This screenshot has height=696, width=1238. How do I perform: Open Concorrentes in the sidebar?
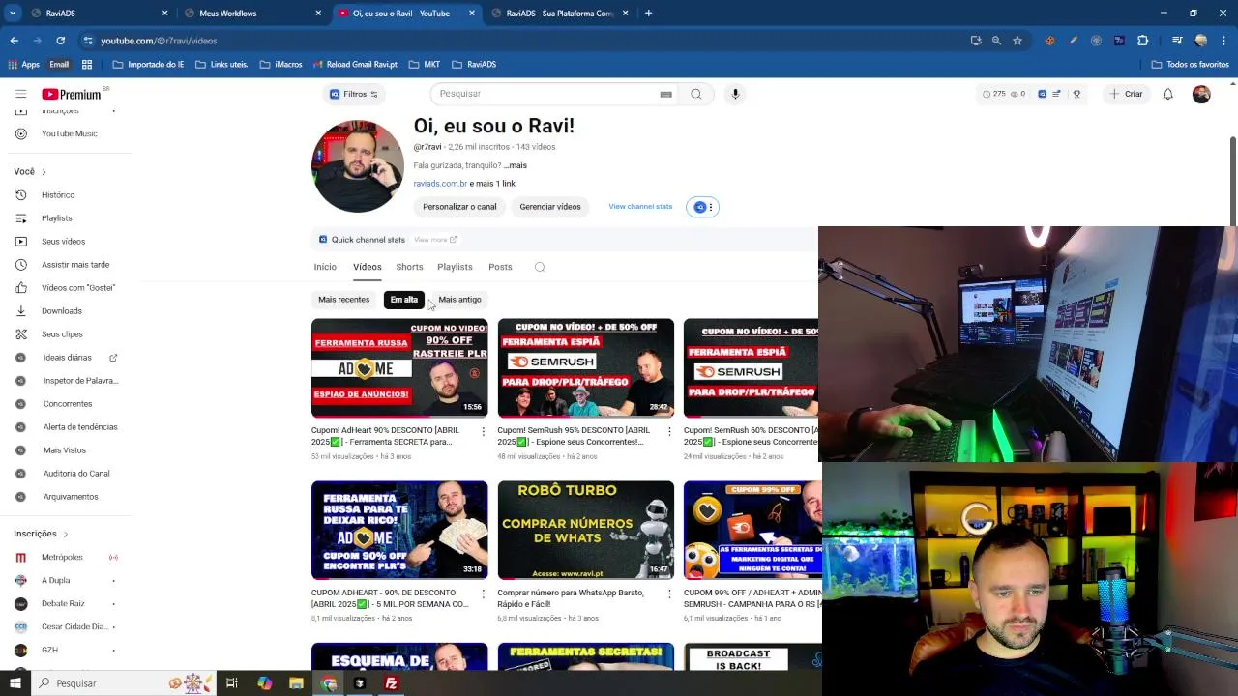click(67, 404)
